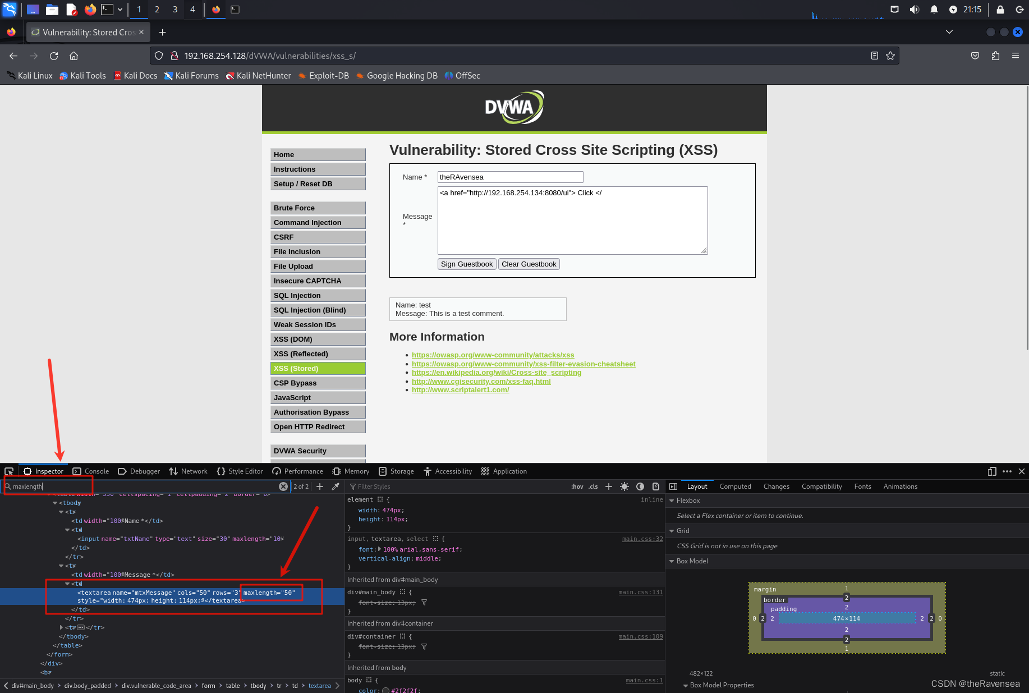Image resolution: width=1029 pixels, height=693 pixels.
Task: Open the Network tab
Action: click(189, 471)
